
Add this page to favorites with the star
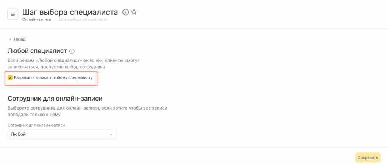(134, 13)
